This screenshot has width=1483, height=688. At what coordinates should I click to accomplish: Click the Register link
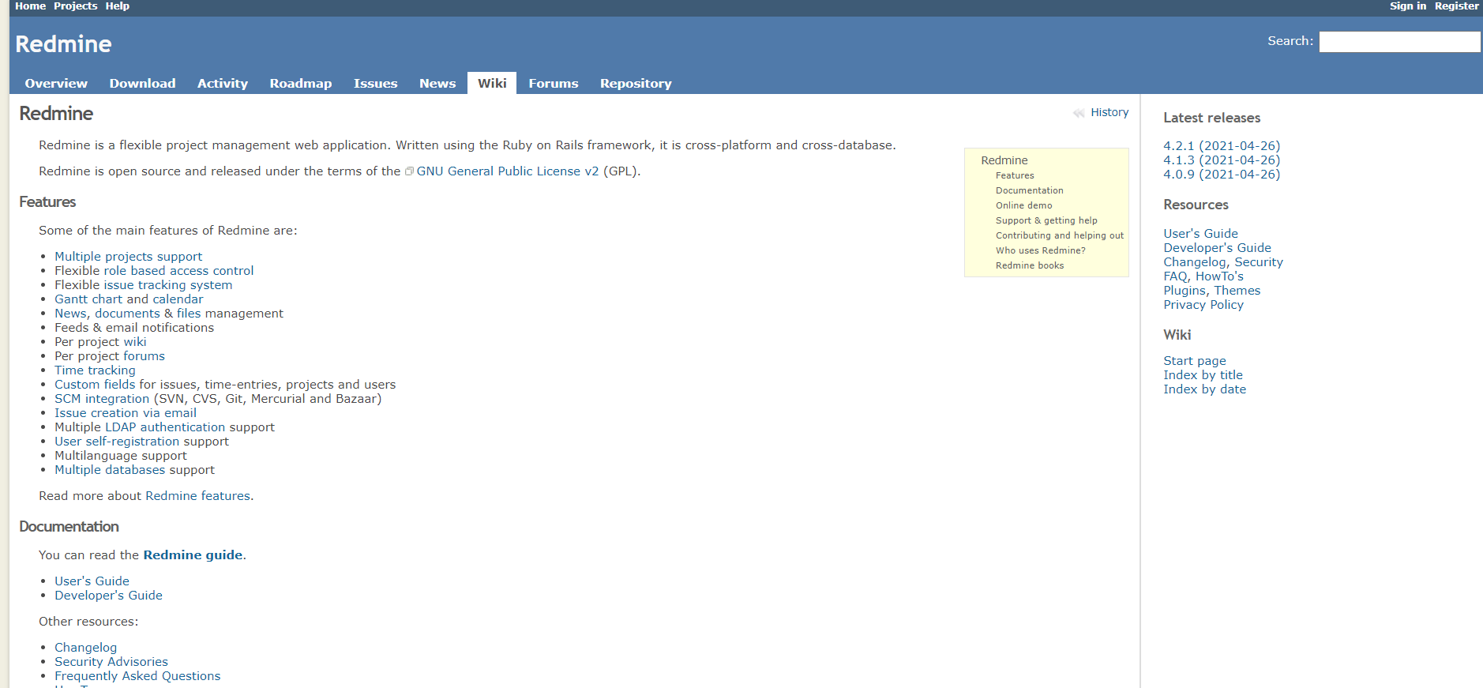click(1457, 6)
